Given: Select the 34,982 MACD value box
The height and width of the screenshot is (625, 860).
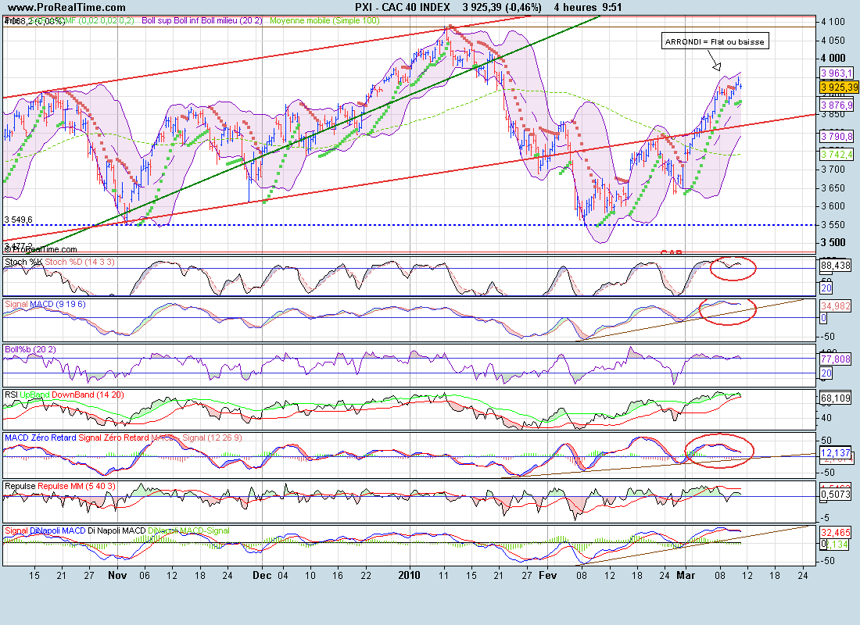Looking at the screenshot, I should pyautogui.click(x=835, y=306).
